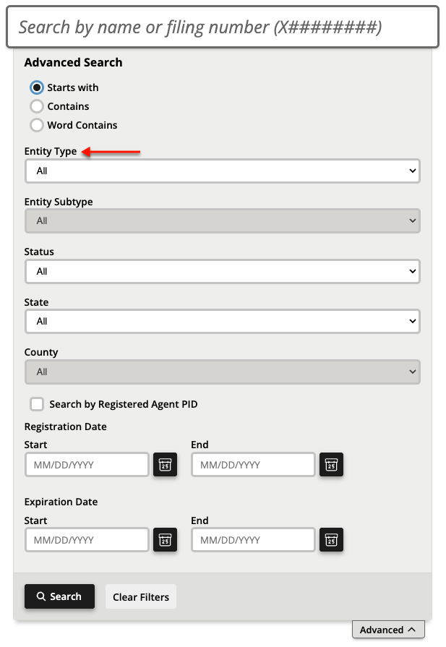446x647 pixels.
Task: Click the Registration Date Start input field
Action: [x=87, y=465]
